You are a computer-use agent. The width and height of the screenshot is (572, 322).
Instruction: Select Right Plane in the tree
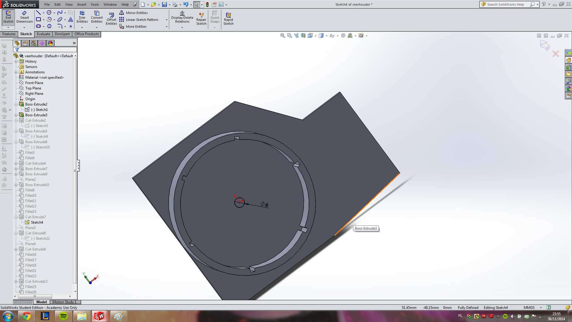(x=34, y=94)
